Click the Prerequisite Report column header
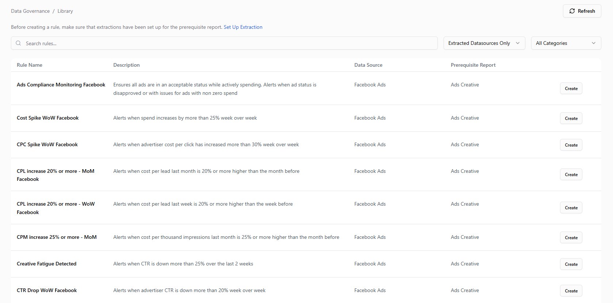This screenshot has height=303, width=613. [473, 65]
